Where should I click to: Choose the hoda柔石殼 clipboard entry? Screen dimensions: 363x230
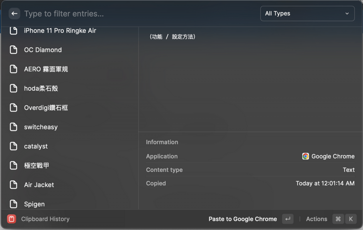[x=41, y=89]
